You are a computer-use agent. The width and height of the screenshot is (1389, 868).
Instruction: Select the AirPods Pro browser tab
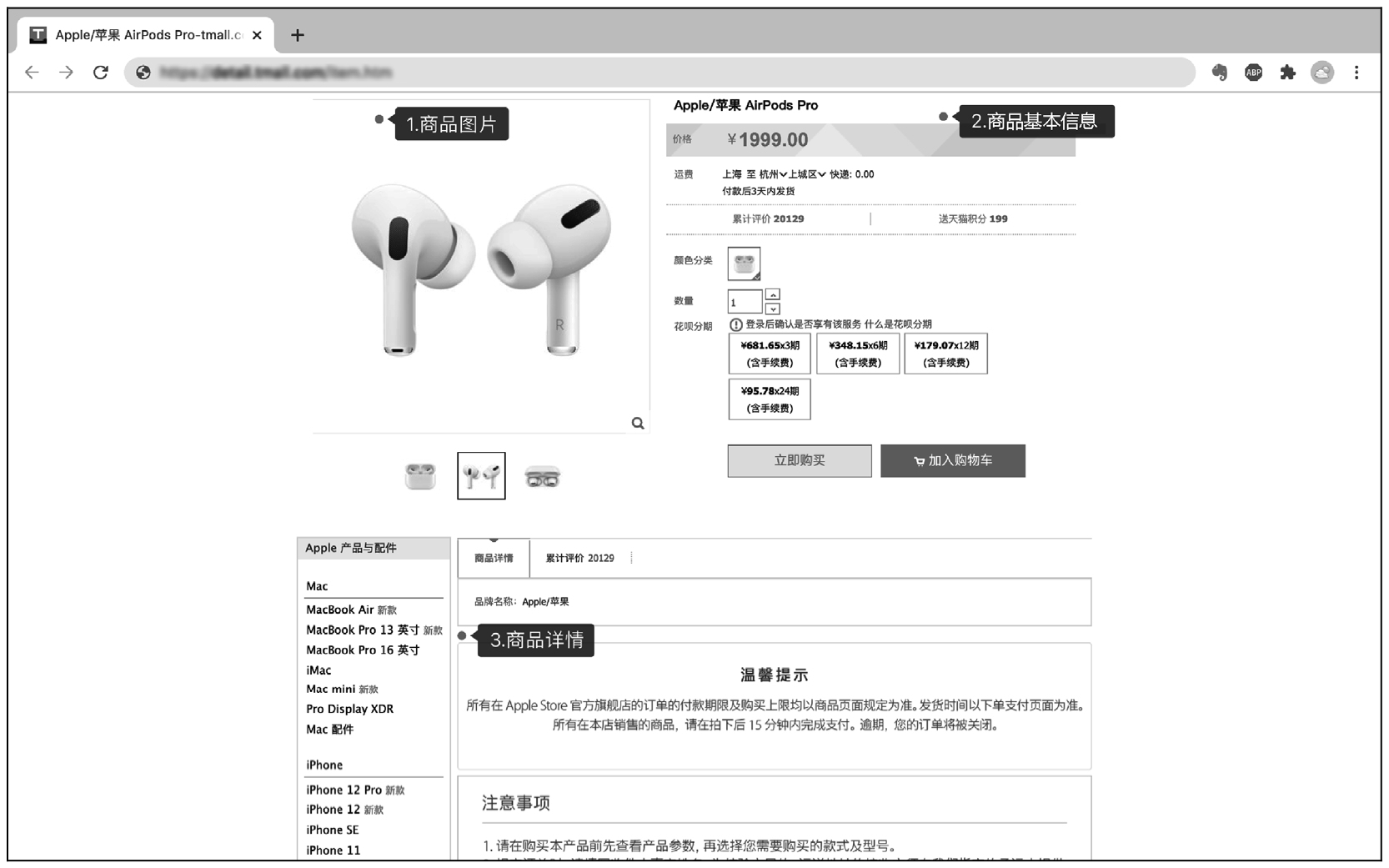(146, 35)
